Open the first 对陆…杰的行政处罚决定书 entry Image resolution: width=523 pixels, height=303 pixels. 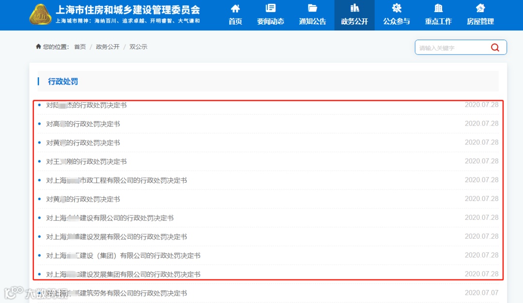click(x=86, y=105)
